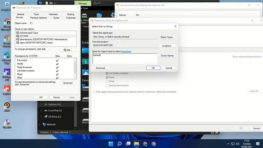Confirm OK in Select User or Group

[153, 68]
